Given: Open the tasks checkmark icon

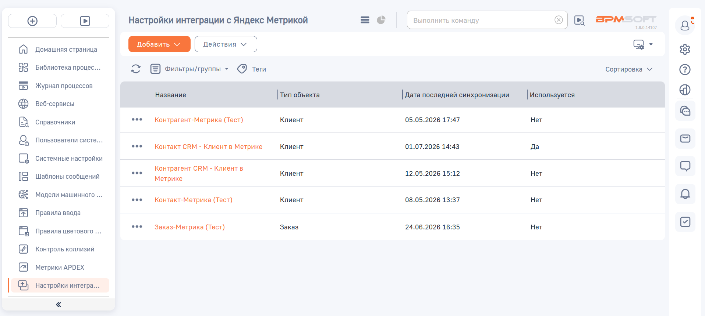Looking at the screenshot, I should (685, 222).
